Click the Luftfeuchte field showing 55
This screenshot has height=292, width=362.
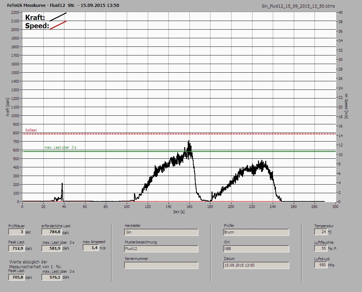click(x=321, y=248)
